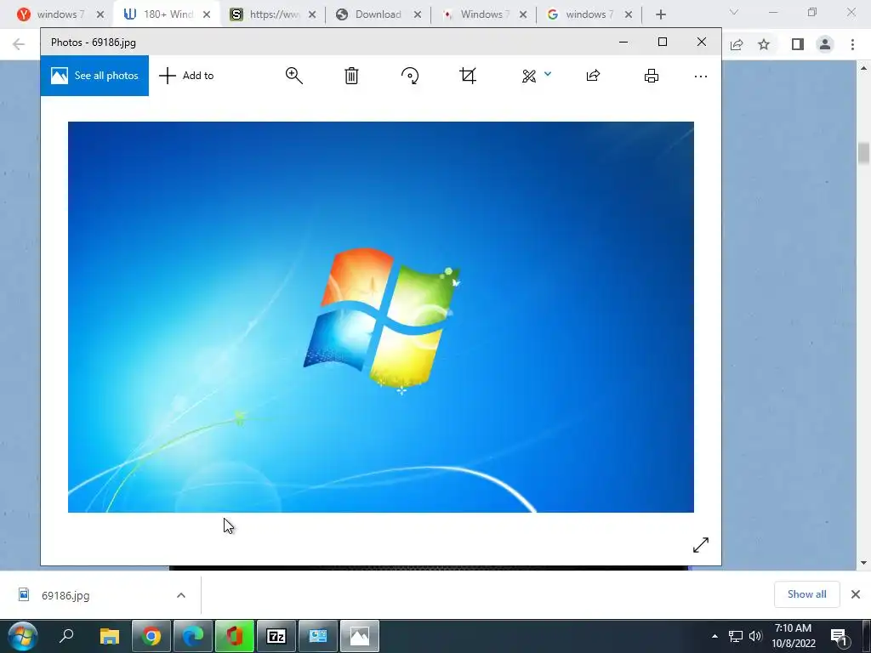Expand the Edit & Create dropdown arrow

(x=548, y=74)
